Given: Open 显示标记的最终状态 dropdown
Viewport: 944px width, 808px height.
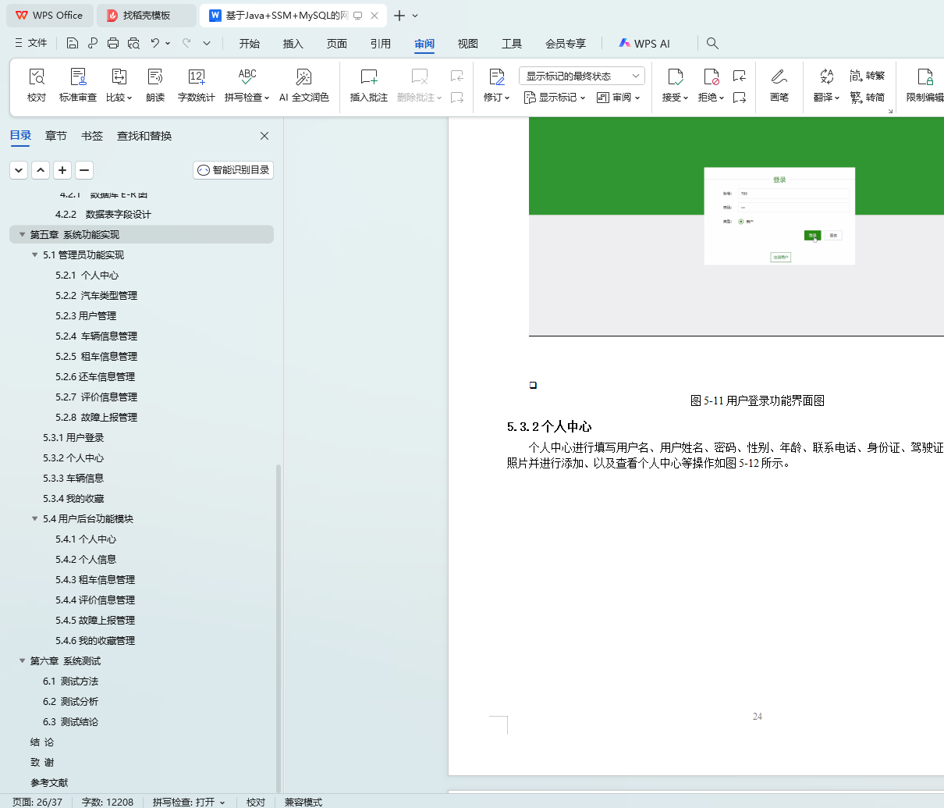Looking at the screenshot, I should point(582,76).
